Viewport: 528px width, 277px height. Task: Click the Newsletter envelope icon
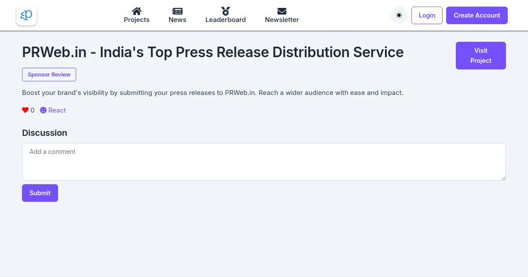[282, 11]
